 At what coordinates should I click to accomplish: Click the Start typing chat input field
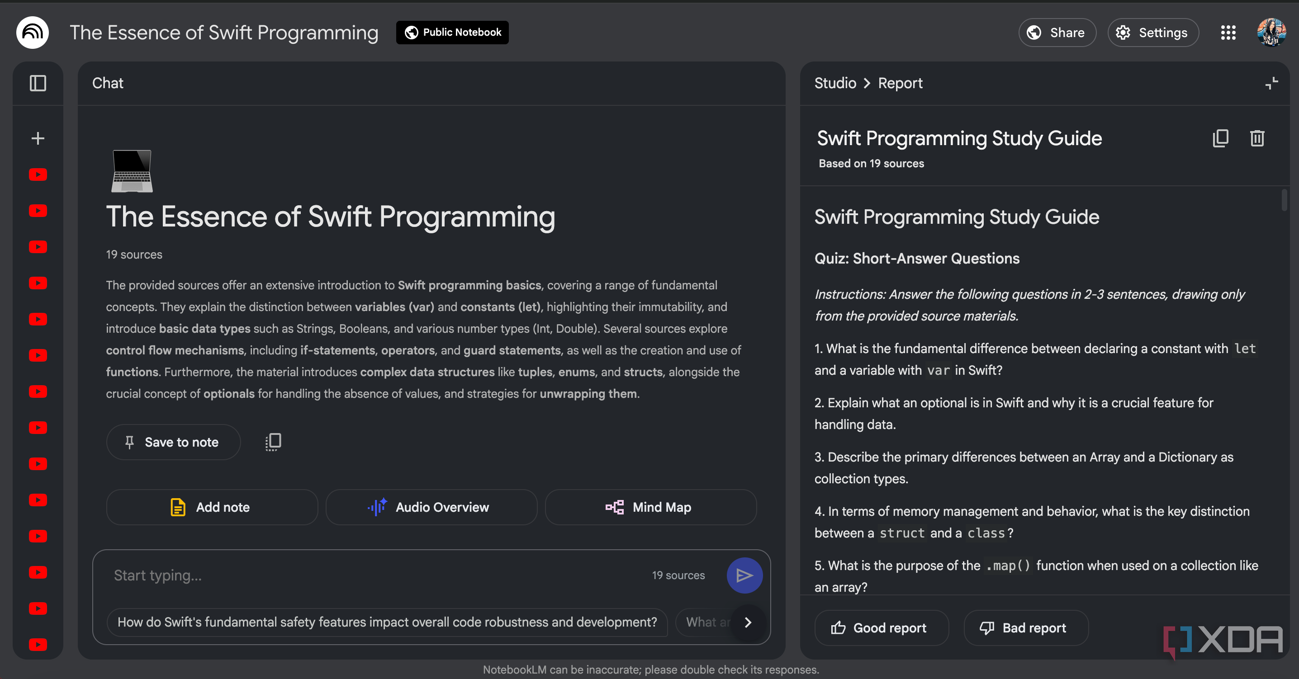[373, 575]
